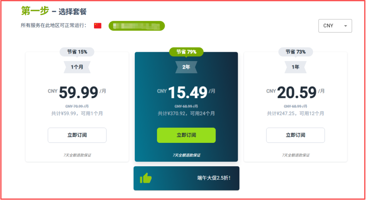Click the 第一步 heading
The height and width of the screenshot is (200, 366).
[x=35, y=11]
